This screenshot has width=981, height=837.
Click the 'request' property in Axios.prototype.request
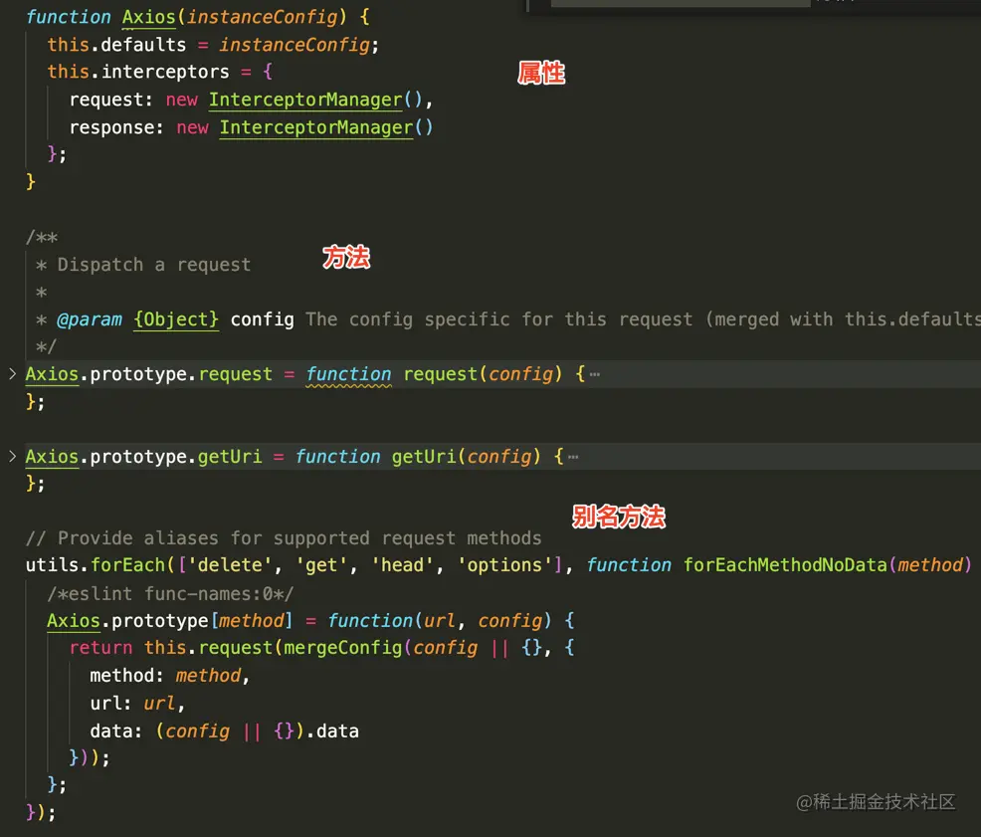pos(235,374)
